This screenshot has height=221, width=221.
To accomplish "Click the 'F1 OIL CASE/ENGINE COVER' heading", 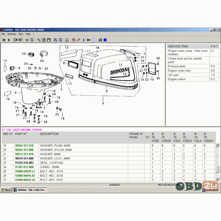I will point(22,130).
